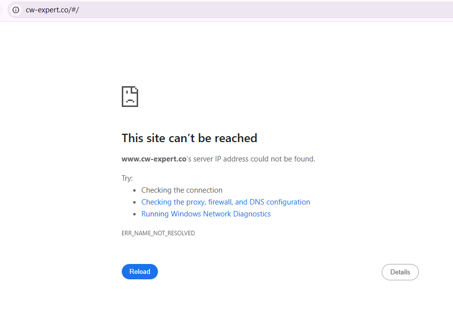Click the bullet beside "Checking the connection"
Viewport: 453px width, 313px height.
tap(135, 190)
